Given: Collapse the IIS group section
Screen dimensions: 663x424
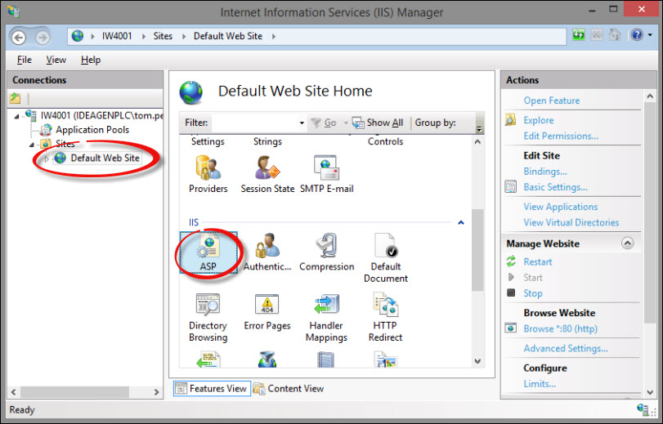Looking at the screenshot, I should [x=461, y=222].
